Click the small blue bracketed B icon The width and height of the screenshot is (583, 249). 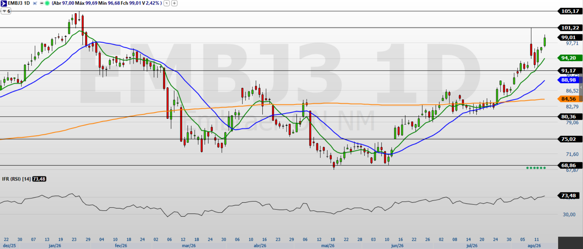(35, 3)
